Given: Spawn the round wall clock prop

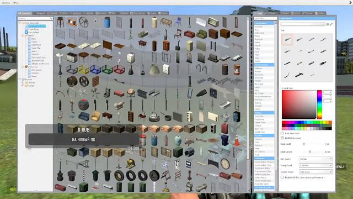Looking at the screenshot, I should click(225, 164).
